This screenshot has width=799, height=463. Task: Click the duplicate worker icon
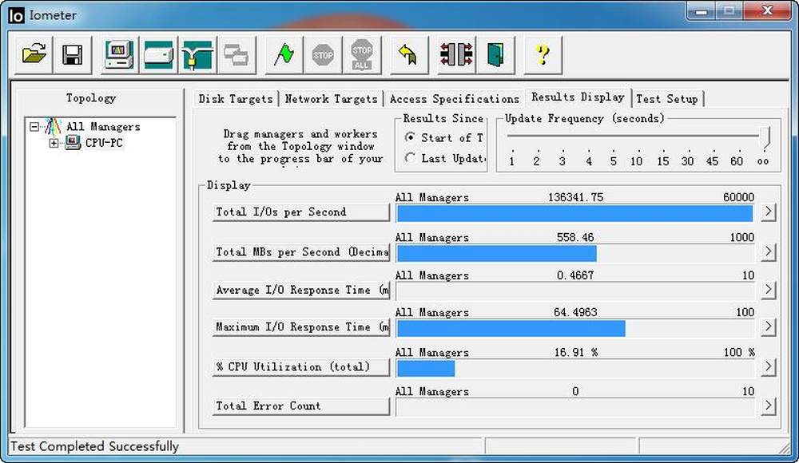click(x=236, y=54)
